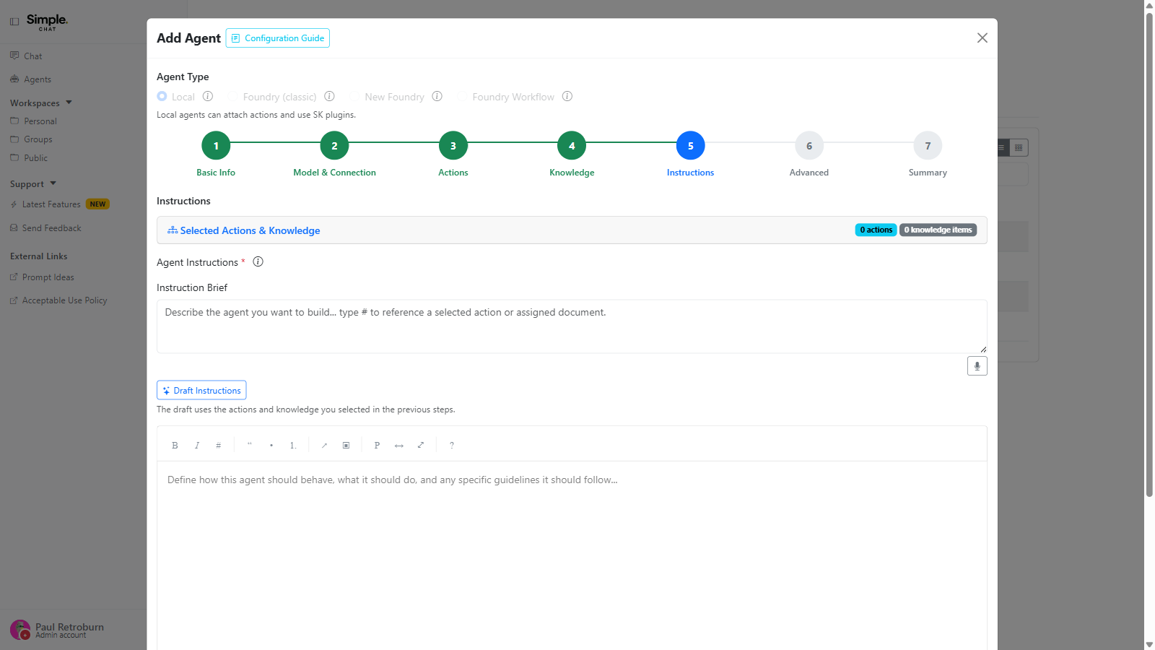Insert an image using the editor toolbar
Viewport: 1155px width, 650px height.
point(346,446)
